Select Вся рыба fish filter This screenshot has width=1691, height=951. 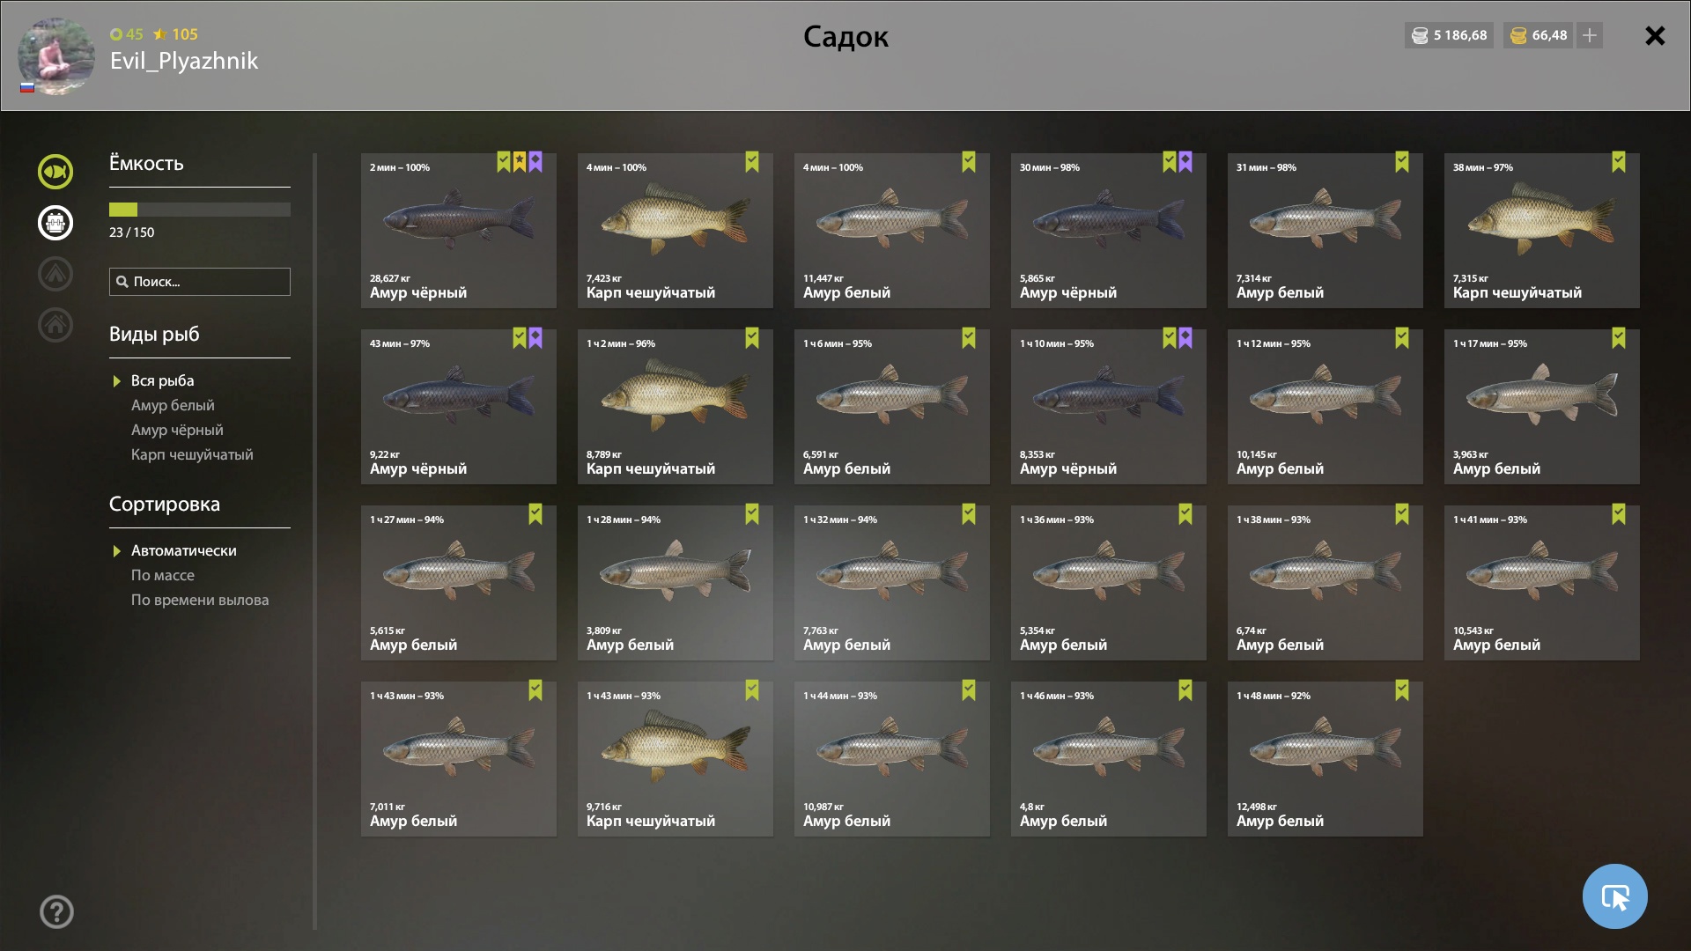point(163,380)
